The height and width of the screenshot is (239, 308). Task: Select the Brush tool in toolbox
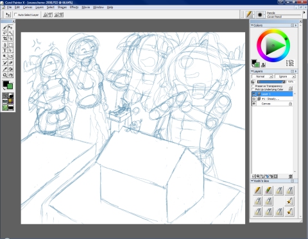coord(5,27)
